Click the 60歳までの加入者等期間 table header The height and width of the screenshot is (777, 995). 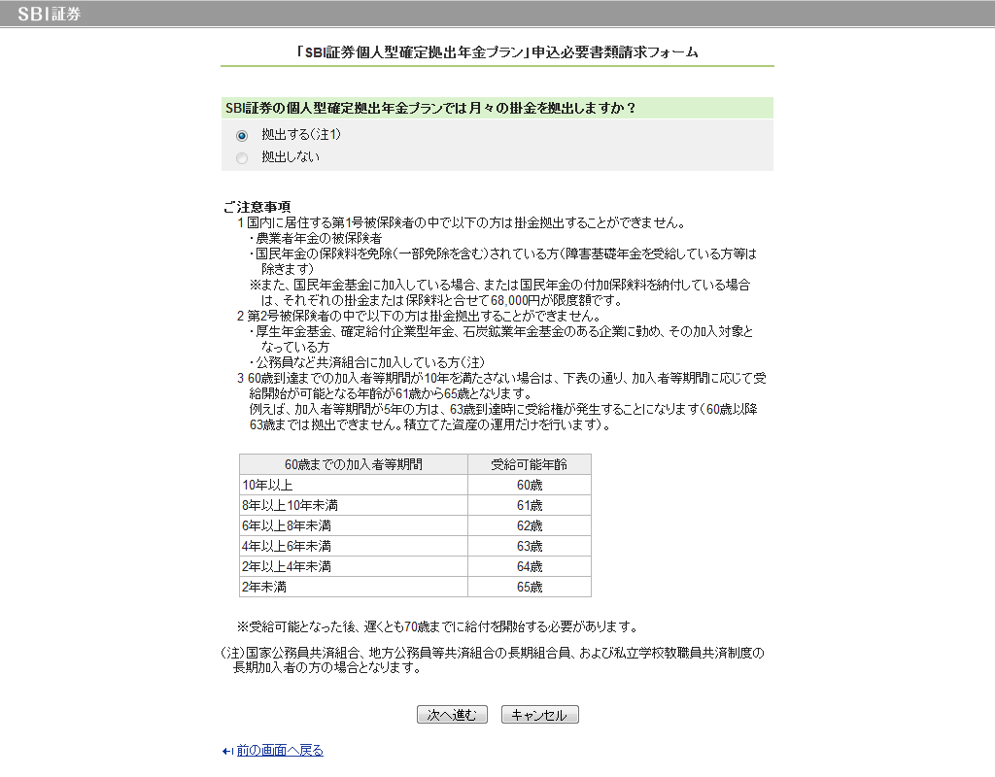click(x=354, y=464)
